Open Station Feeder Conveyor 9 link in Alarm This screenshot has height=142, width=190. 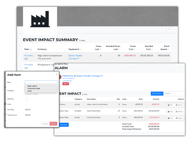click(x=90, y=76)
